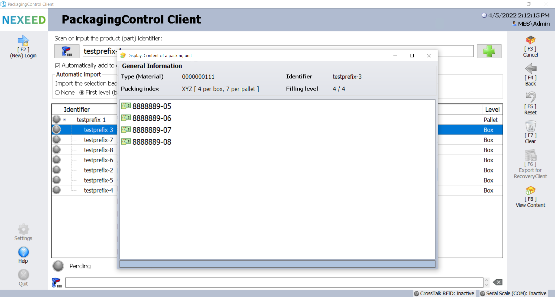This screenshot has width=555, height=297.
Task: Select the None import radio button
Action: tap(57, 93)
